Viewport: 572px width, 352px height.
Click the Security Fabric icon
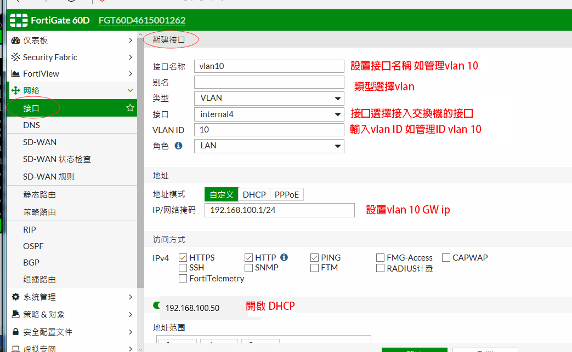[x=15, y=57]
